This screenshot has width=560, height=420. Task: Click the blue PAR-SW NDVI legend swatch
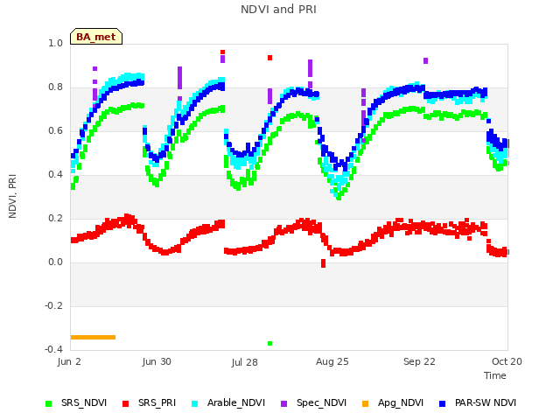tap(443, 403)
